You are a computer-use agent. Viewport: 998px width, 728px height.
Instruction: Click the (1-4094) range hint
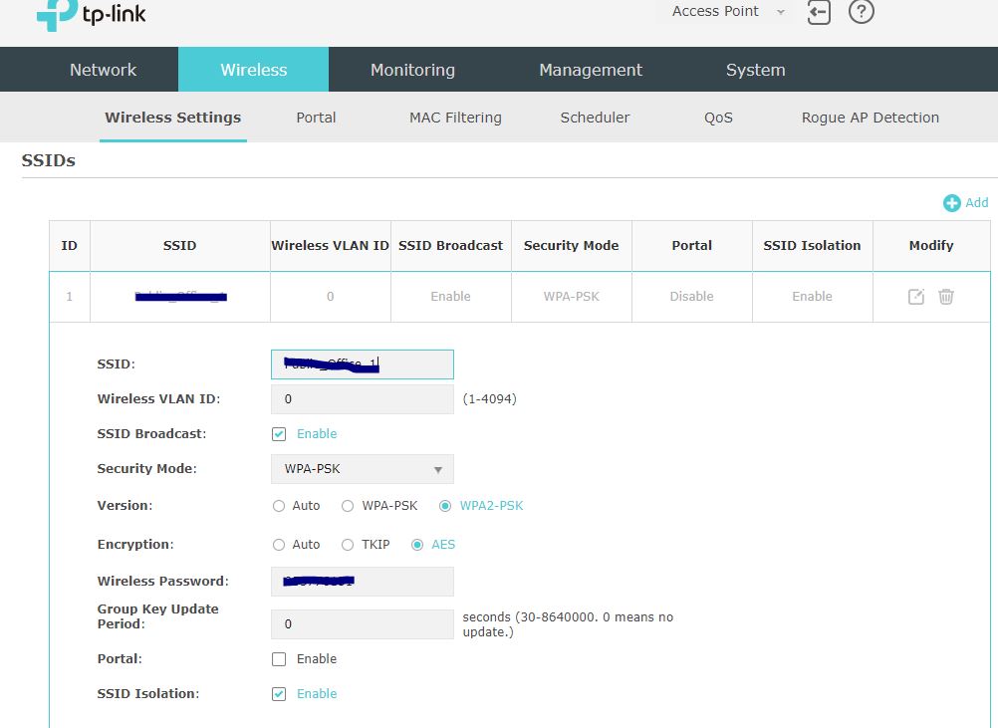[489, 399]
